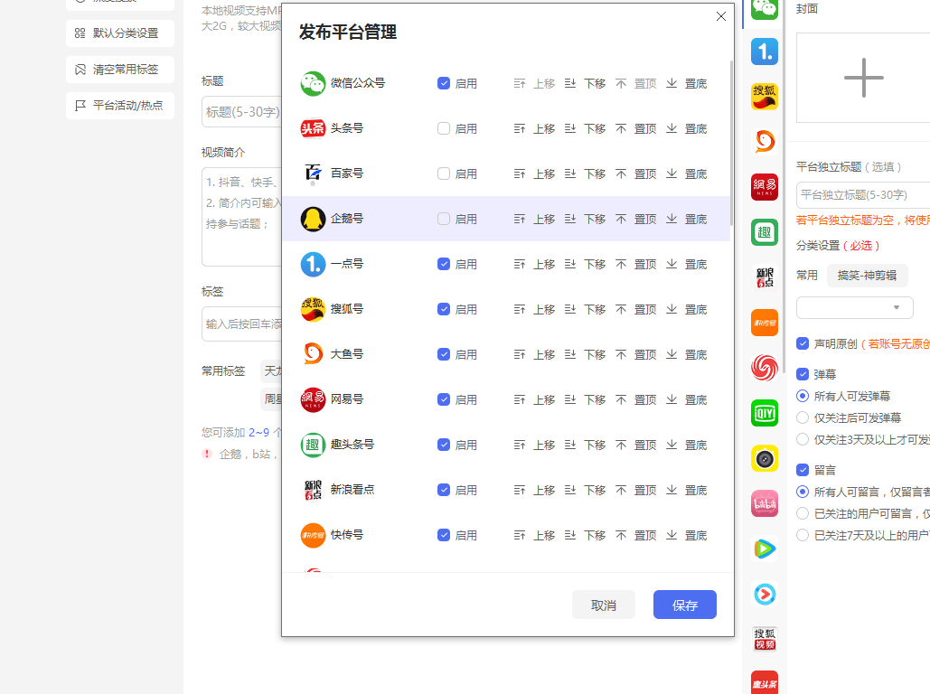
Task: Open 清空常用标签 in the left menu
Action: pos(120,70)
